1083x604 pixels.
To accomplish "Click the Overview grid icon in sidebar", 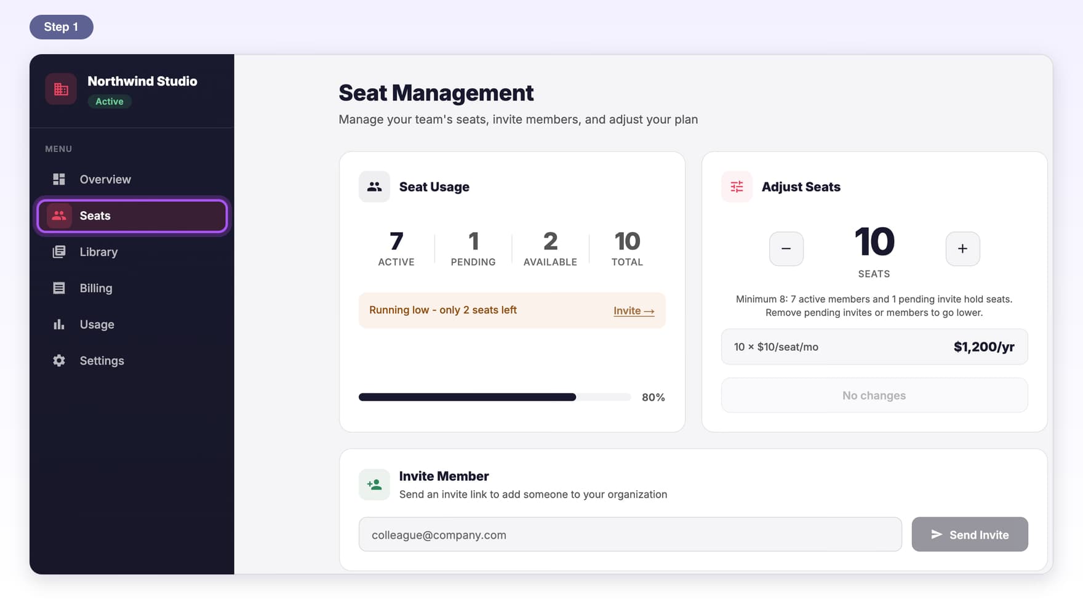I will (x=59, y=179).
